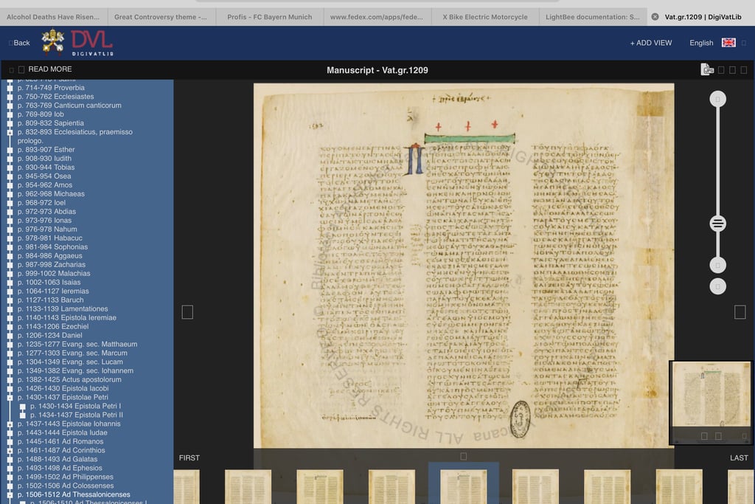Screen dimensions: 755x504
Task: Click the zoom-in circle atop the zoom slider
Action: point(717,100)
